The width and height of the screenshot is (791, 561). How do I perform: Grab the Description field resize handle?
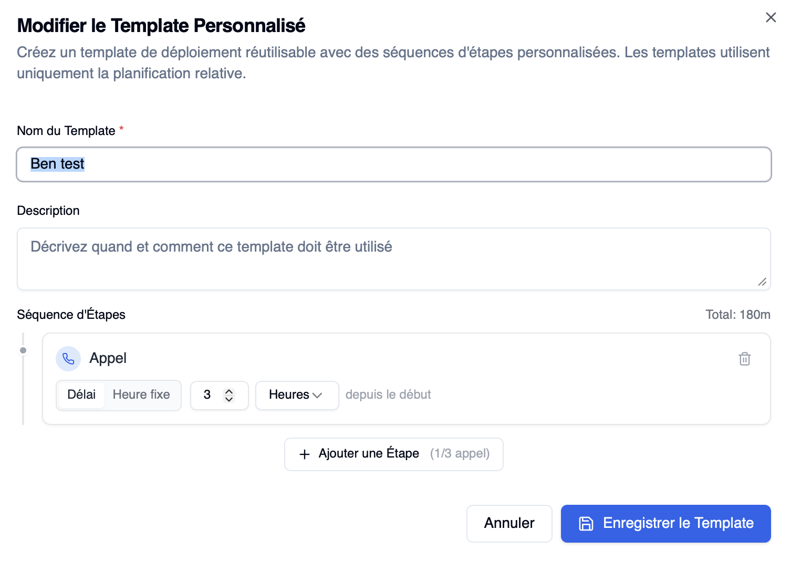(x=762, y=282)
